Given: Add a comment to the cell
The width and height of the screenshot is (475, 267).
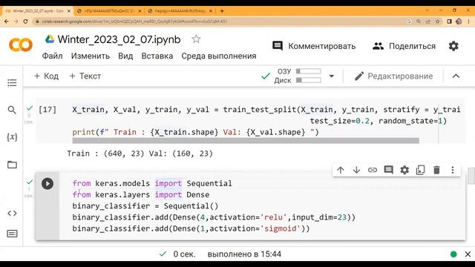Looking at the screenshot, I should point(388,170).
